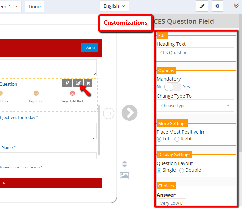Click the branch logic icon on question
The image size is (242, 208).
pos(67,83)
